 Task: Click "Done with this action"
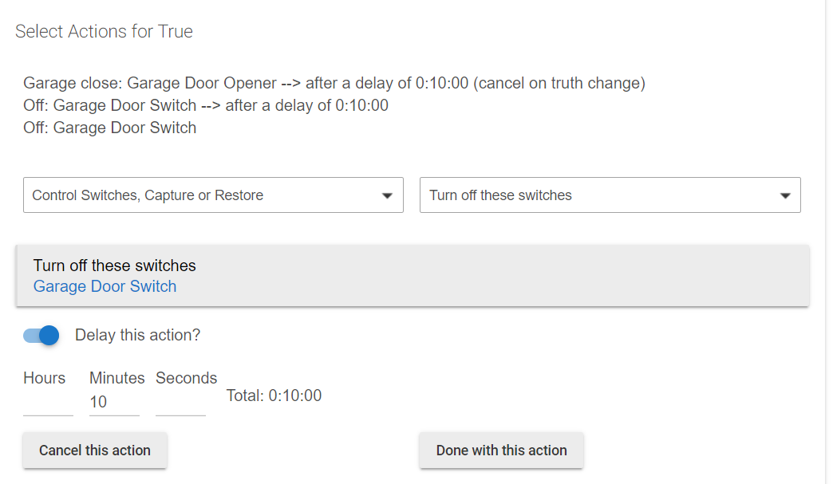tap(501, 450)
